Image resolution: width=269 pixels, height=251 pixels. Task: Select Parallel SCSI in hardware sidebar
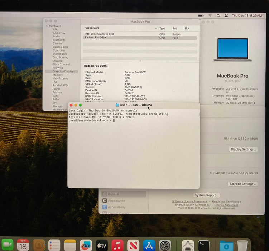click(60, 85)
